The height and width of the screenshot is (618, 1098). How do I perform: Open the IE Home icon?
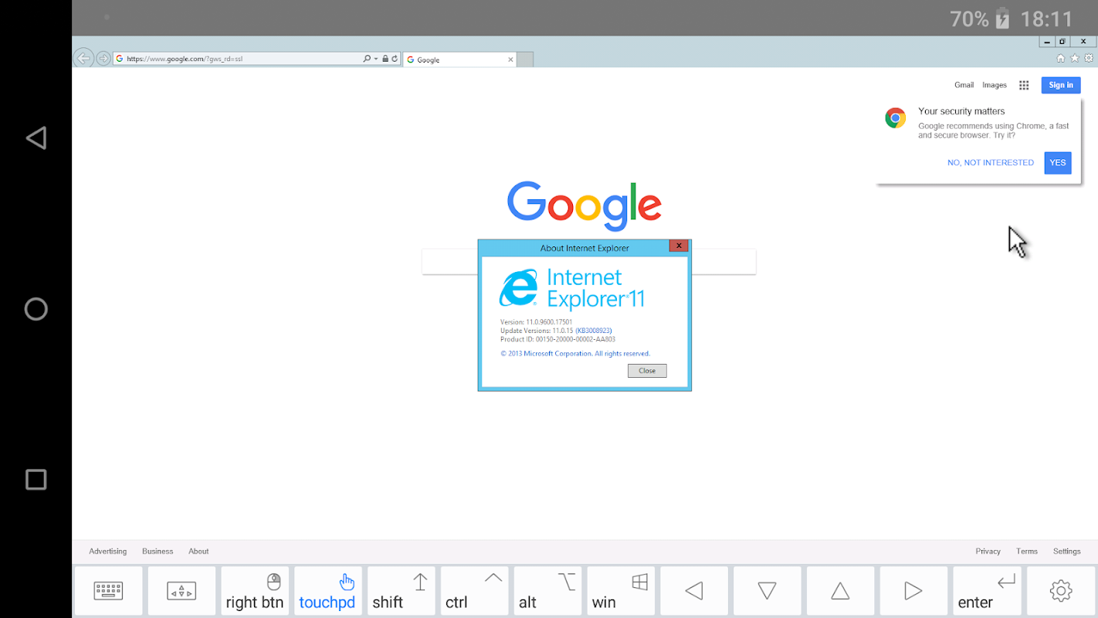(x=1061, y=58)
